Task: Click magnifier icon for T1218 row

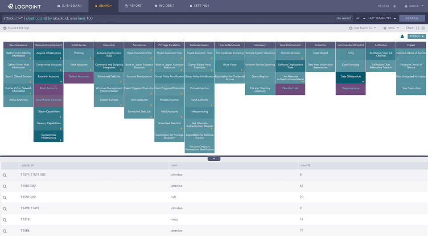Action: (4, 220)
